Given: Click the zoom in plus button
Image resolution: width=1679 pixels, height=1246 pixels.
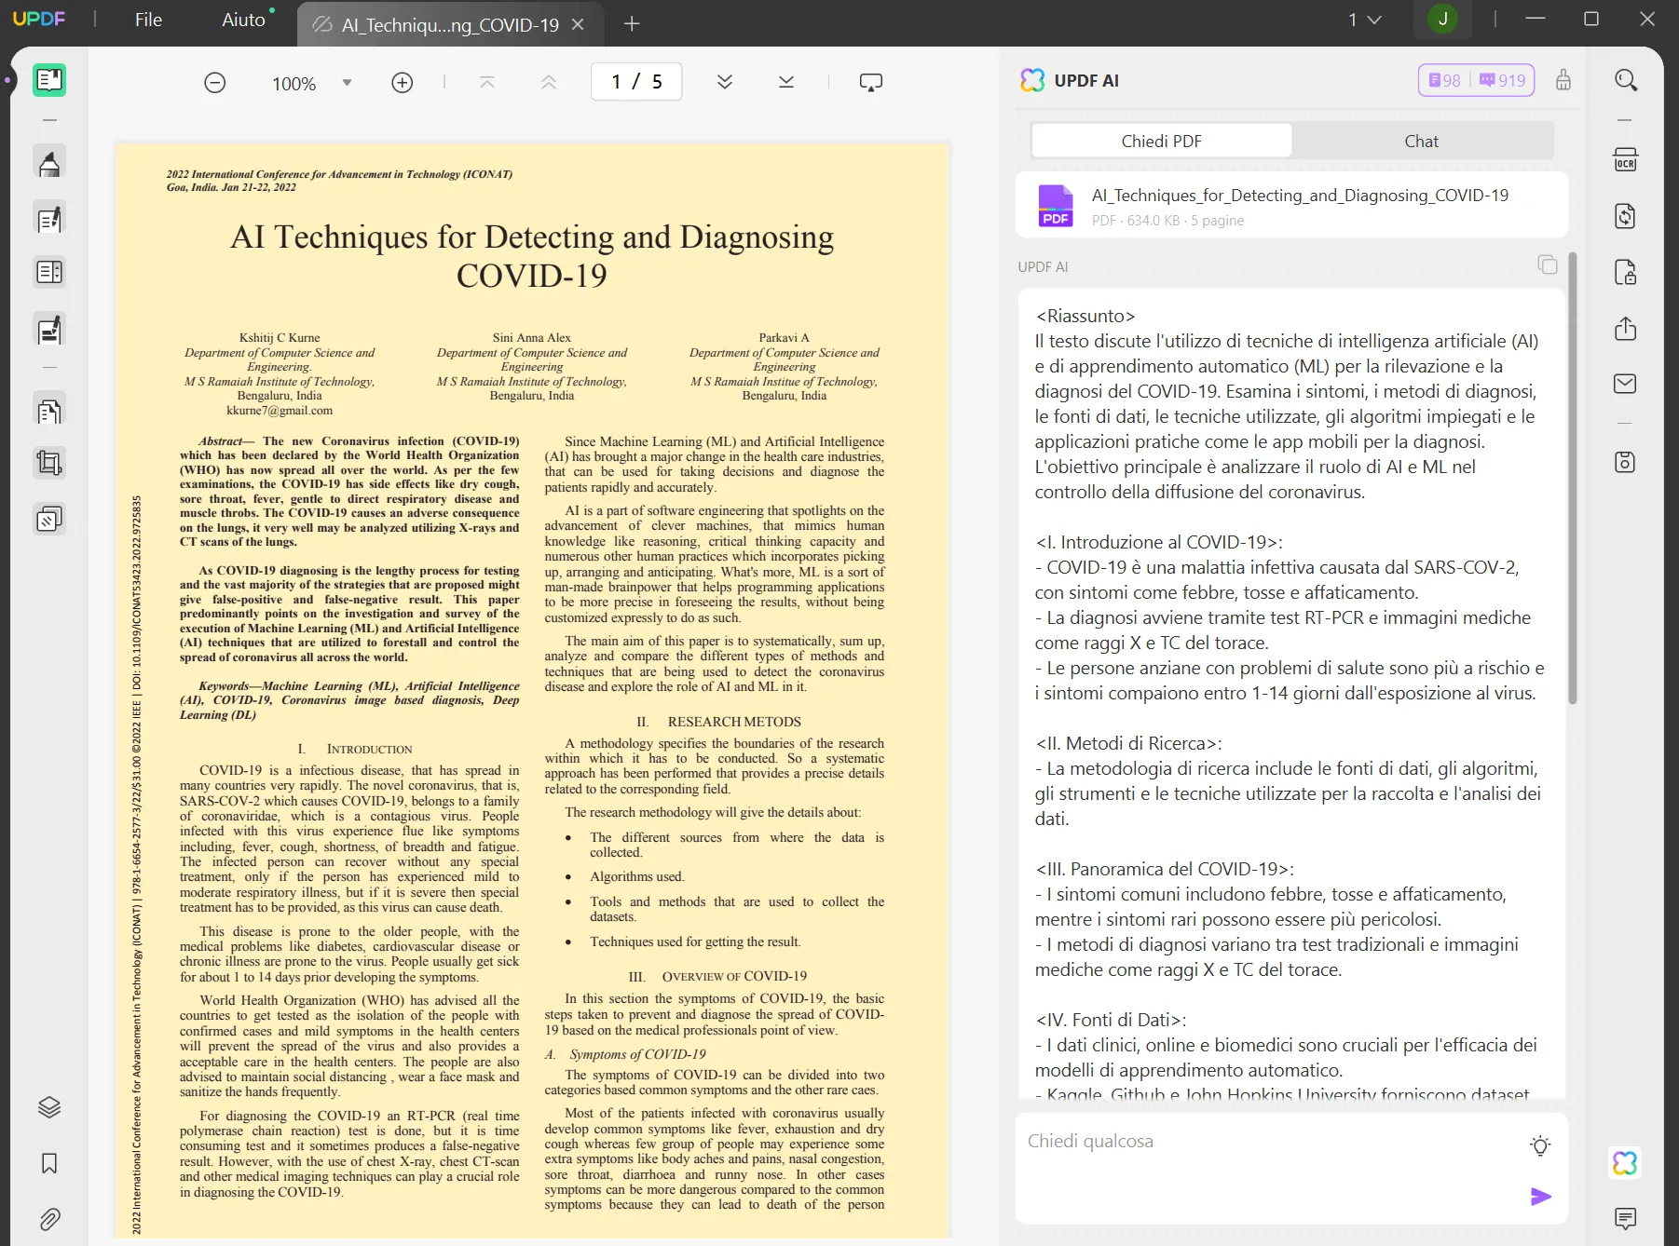Looking at the screenshot, I should pos(402,83).
